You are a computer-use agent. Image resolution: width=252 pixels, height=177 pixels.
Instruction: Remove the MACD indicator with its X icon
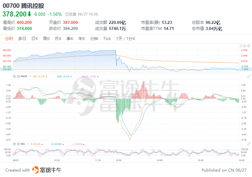click(18, 76)
